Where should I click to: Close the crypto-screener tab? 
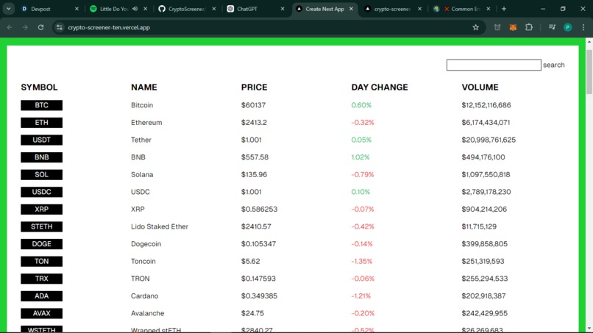tap(419, 9)
